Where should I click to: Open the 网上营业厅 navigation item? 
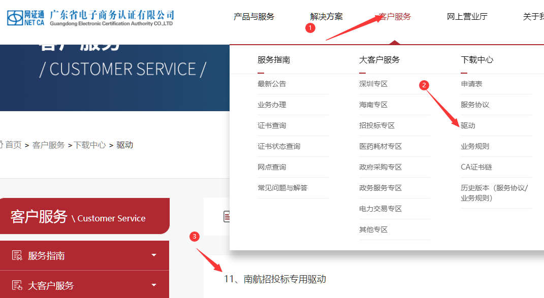[467, 17]
